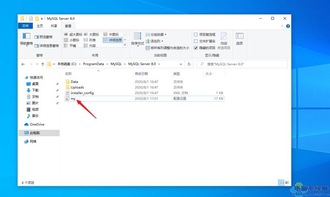330x197 pixels.
Task: Sort by the Name column header
Action: [68, 74]
